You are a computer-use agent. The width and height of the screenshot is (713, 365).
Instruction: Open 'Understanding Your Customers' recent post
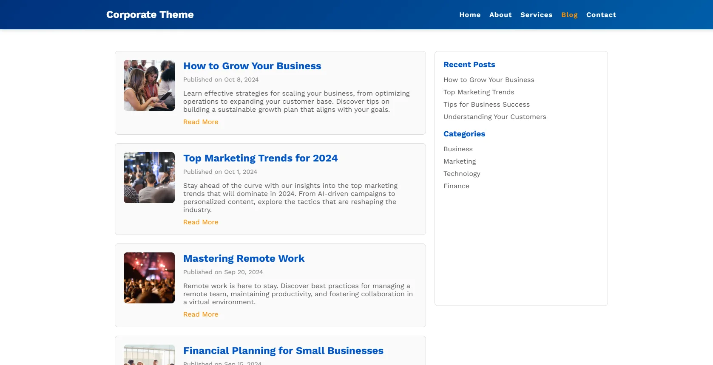[494, 117]
